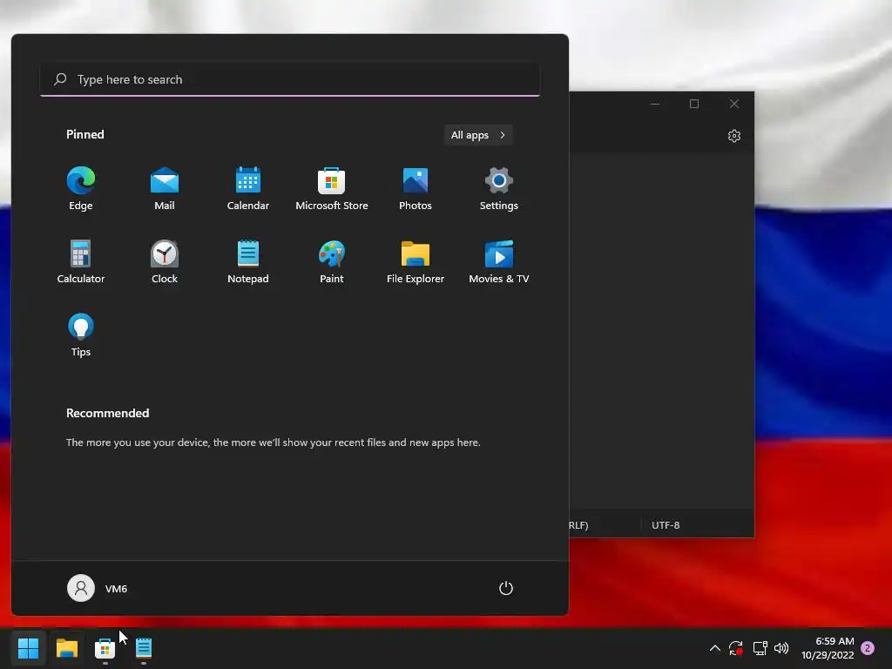The width and height of the screenshot is (892, 669).
Task: Open the Tips app
Action: 81,335
